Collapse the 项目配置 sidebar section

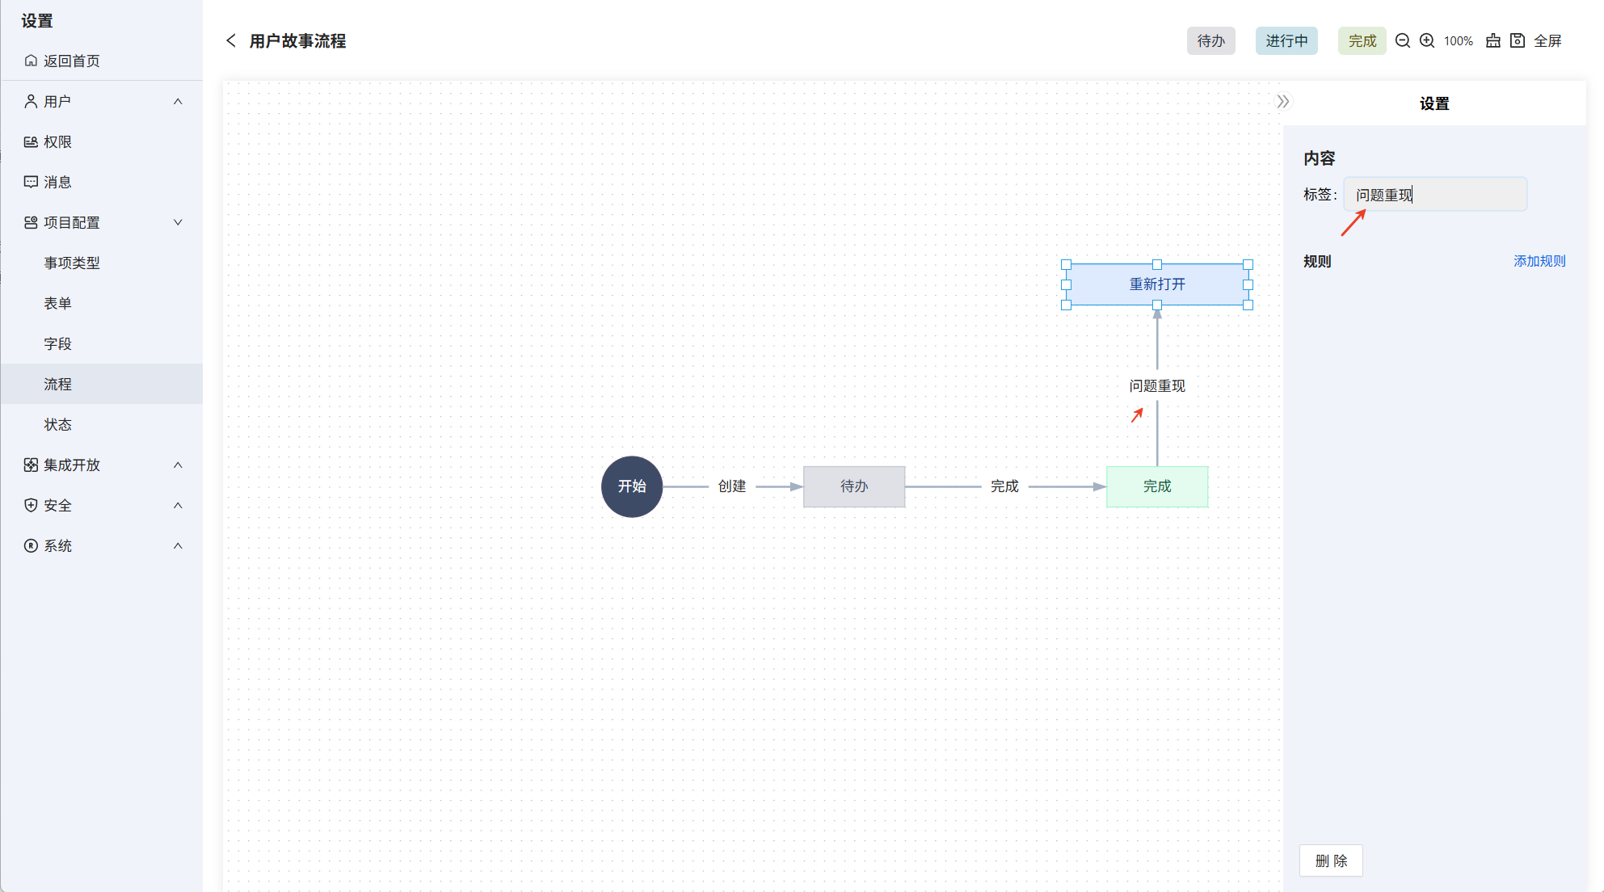178,223
